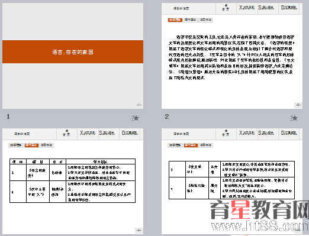The image size is (309, 236).
Task: Click the slide number 1 label
Action: (x=8, y=117)
